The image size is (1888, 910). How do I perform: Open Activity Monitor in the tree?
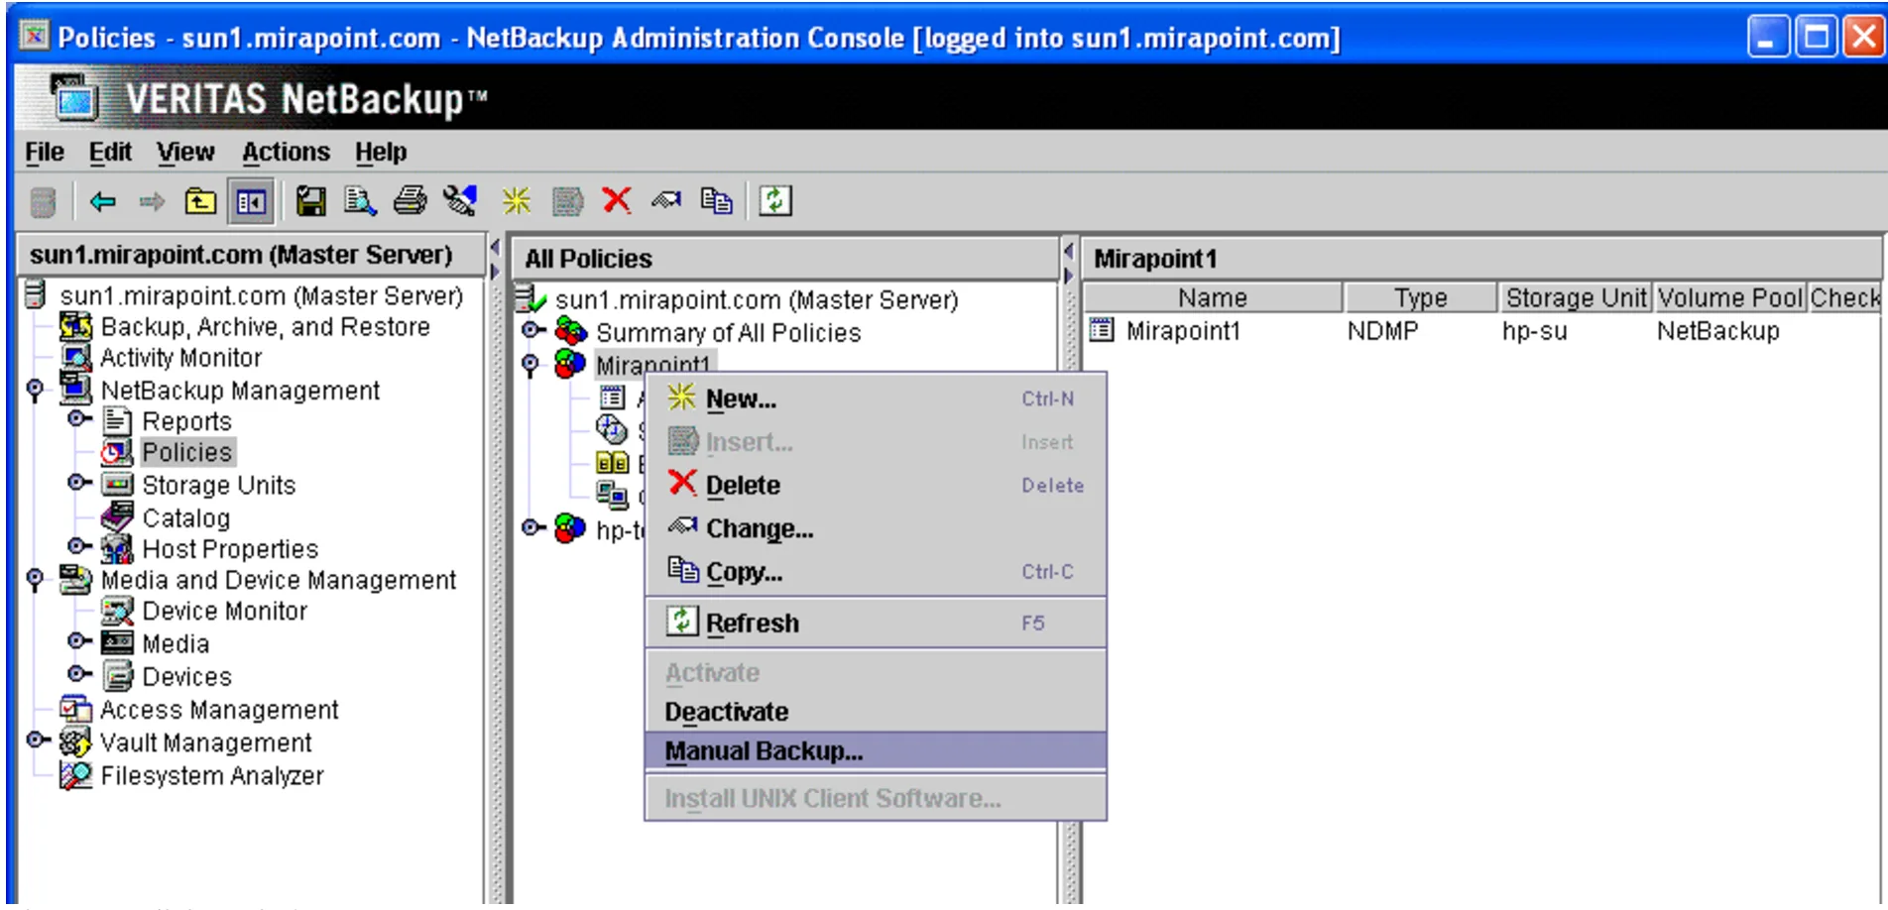point(180,358)
